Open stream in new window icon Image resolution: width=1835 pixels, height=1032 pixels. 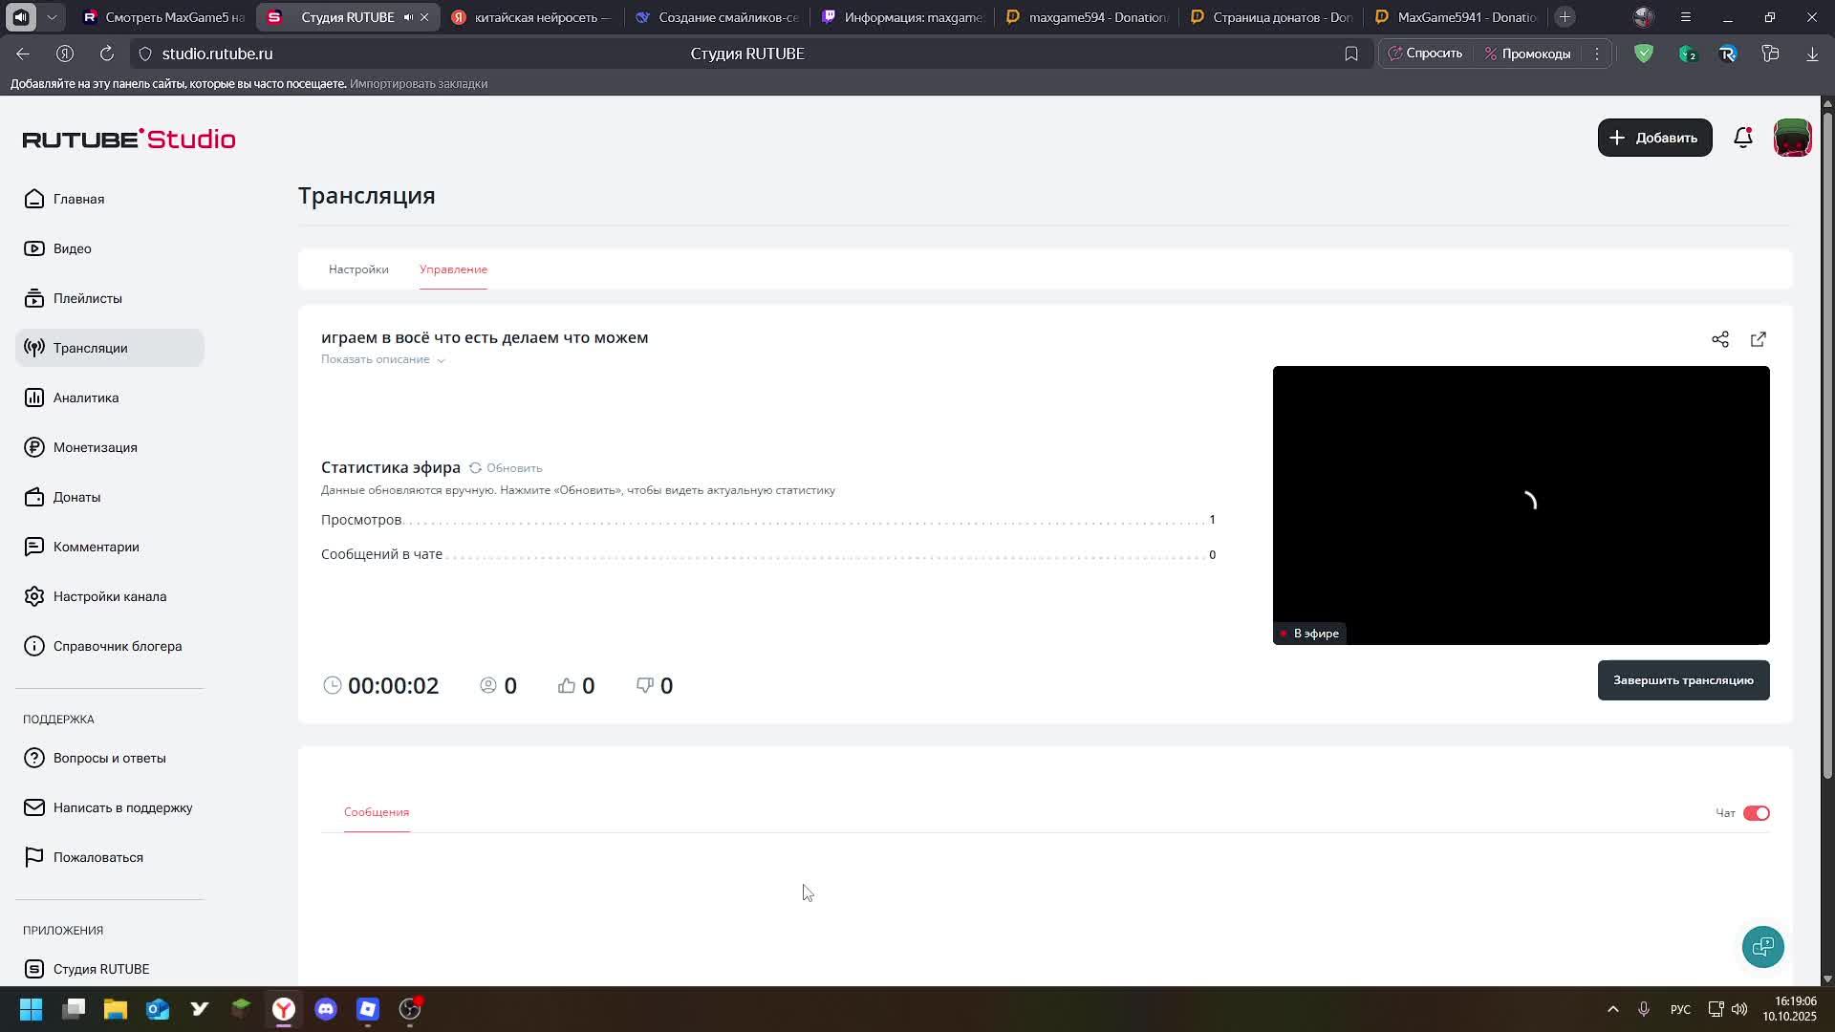(x=1758, y=339)
